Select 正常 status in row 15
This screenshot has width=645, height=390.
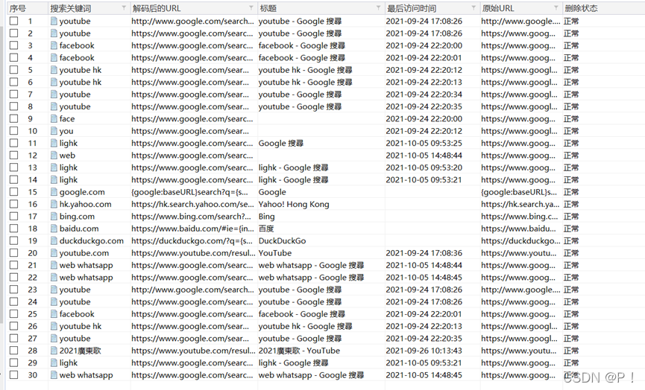click(x=571, y=192)
